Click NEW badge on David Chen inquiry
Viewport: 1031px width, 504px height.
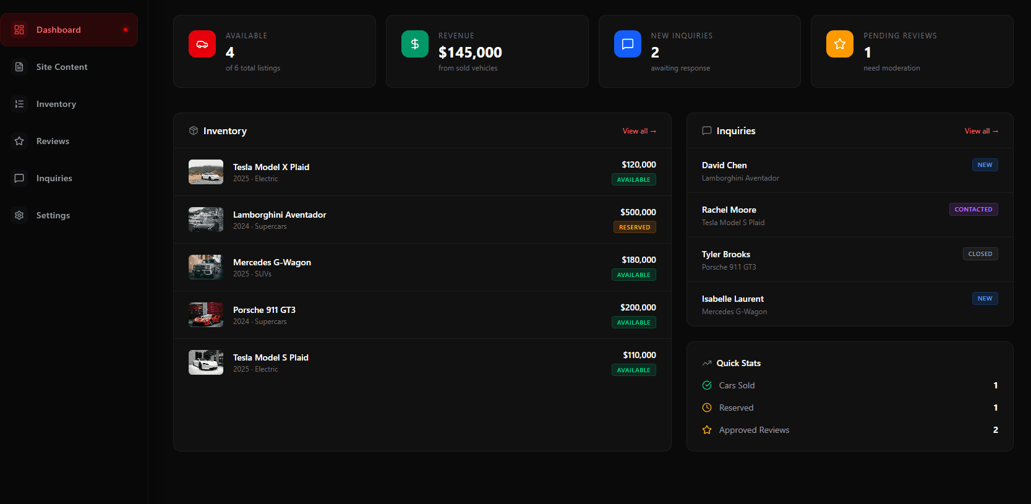click(985, 164)
